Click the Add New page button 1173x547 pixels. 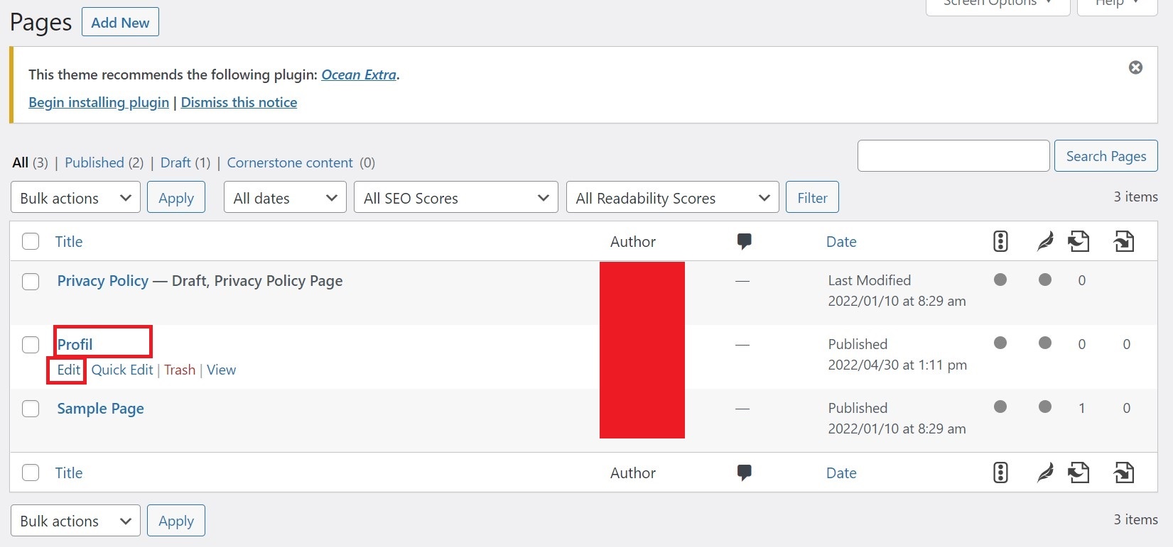click(x=120, y=22)
